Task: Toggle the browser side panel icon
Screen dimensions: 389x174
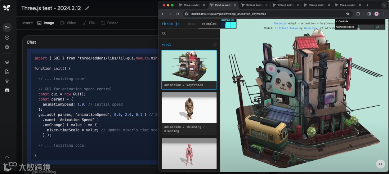Action: (369, 14)
